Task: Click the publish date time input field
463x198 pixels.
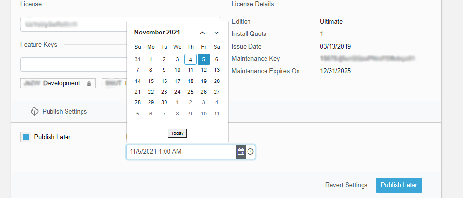Action: pyautogui.click(x=181, y=152)
